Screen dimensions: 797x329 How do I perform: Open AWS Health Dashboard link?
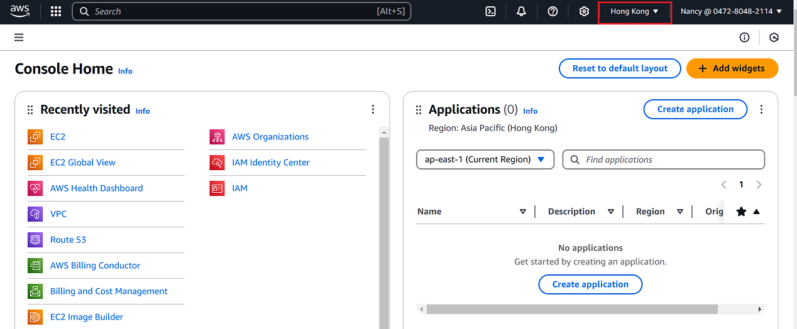click(96, 188)
